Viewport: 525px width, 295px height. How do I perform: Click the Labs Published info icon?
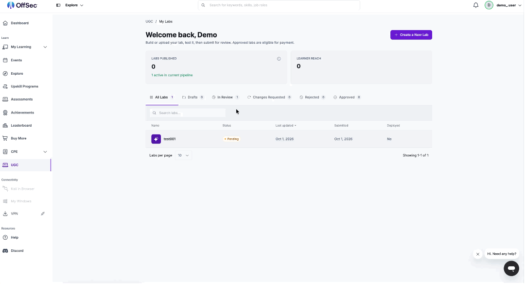coord(279,59)
